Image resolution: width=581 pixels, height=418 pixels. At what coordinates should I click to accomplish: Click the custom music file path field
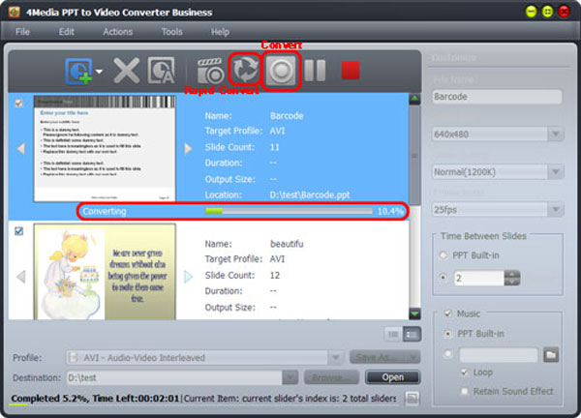pyautogui.click(x=499, y=355)
